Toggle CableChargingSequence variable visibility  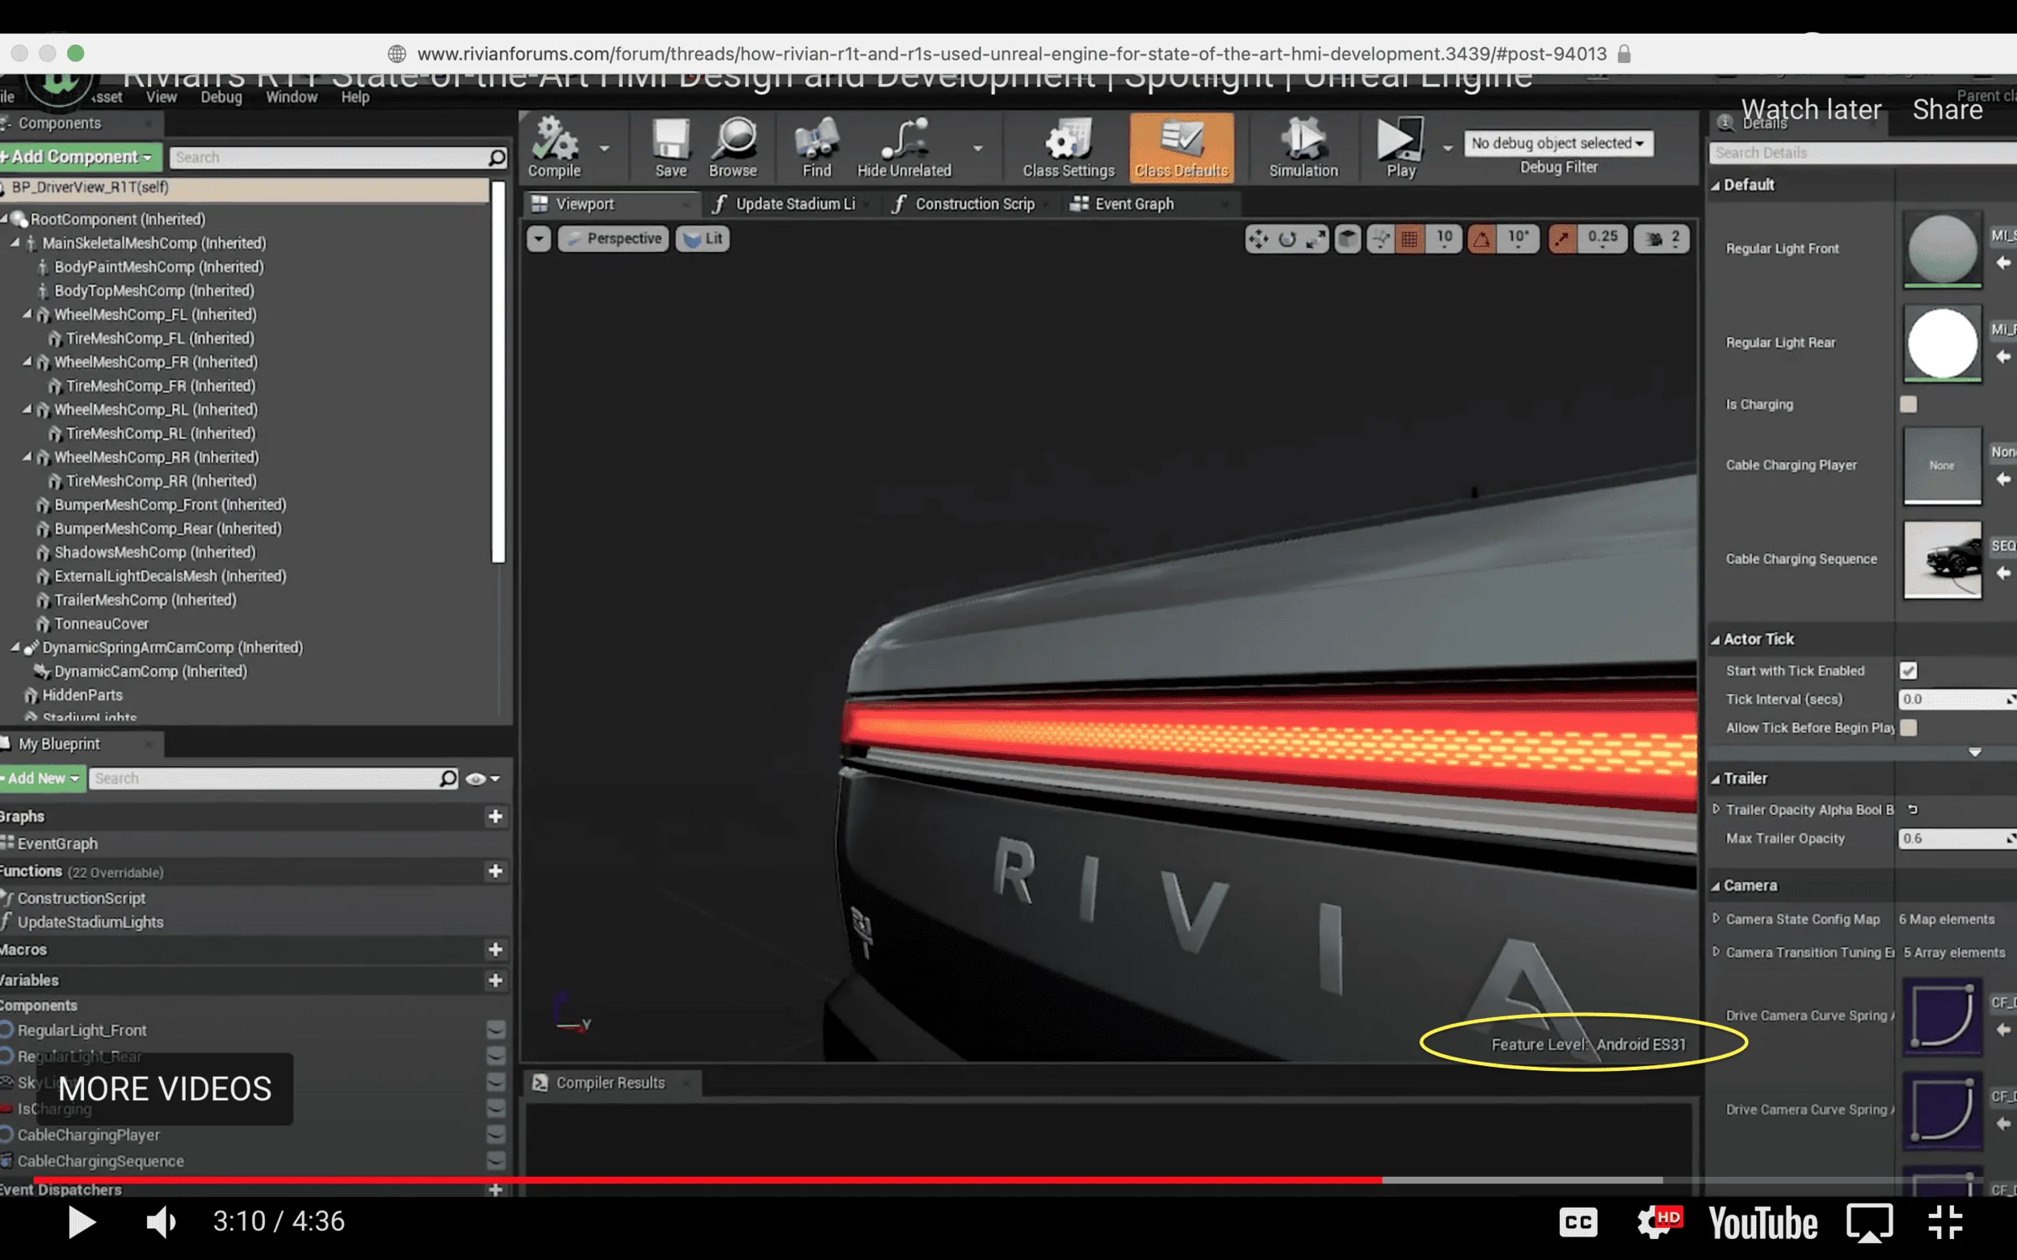[x=496, y=1161]
